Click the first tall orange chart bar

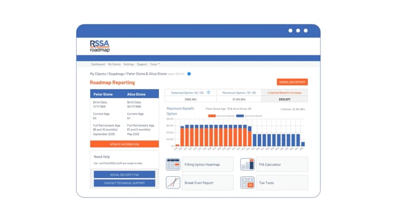click(182, 136)
